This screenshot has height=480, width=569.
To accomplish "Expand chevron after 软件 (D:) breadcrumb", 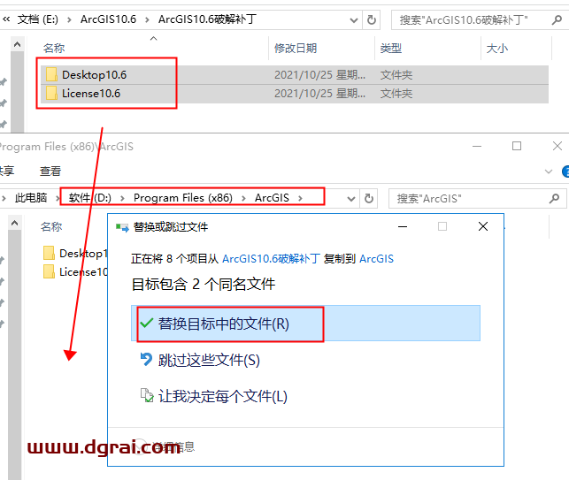I will tap(122, 198).
